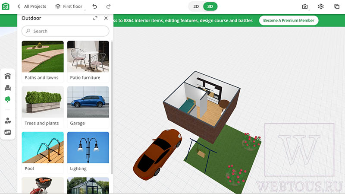Click the premium promo banner text
The image size is (345, 194).
pyautogui.click(x=183, y=20)
